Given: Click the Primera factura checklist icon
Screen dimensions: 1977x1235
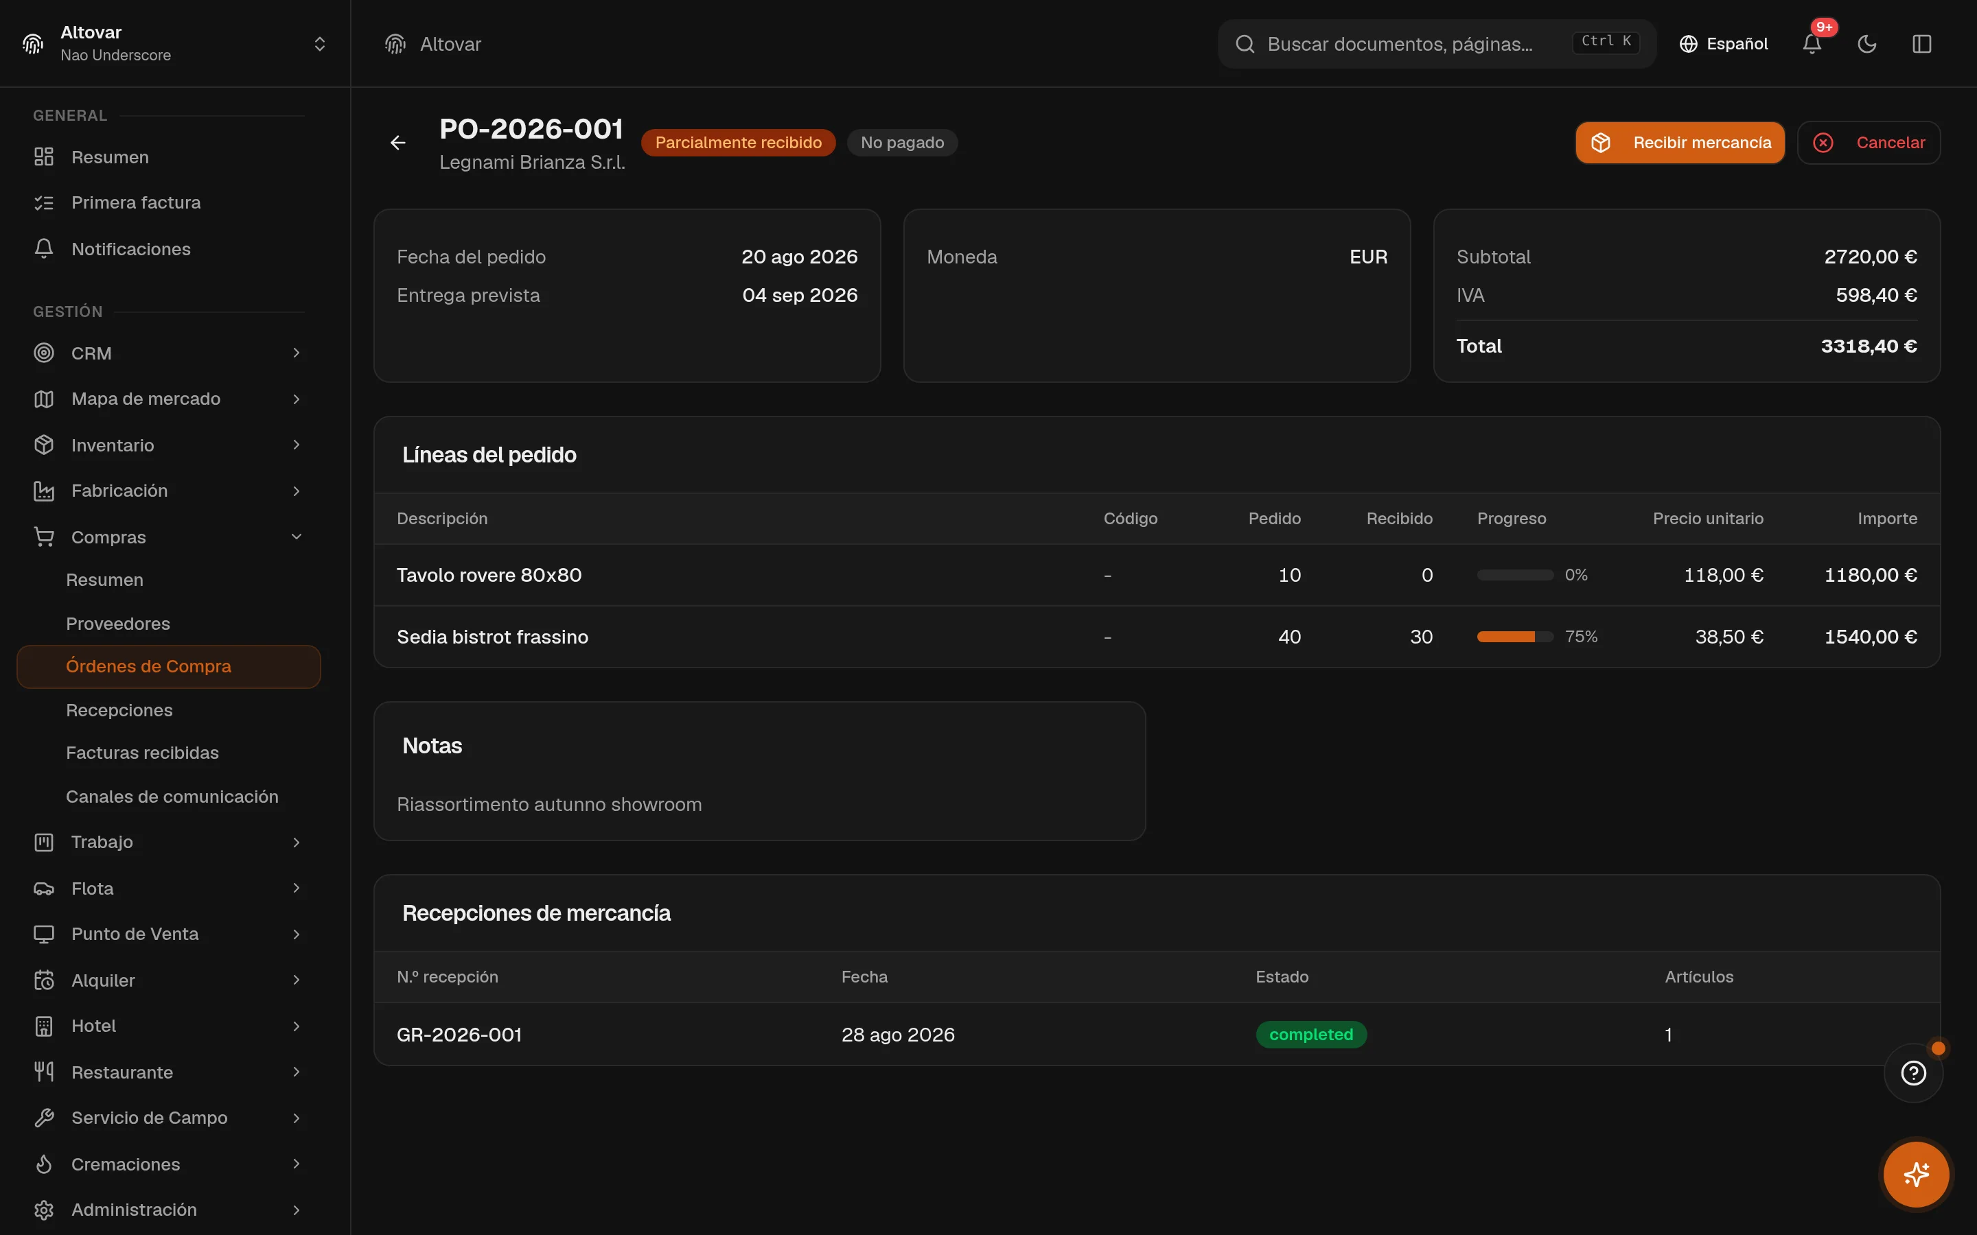Looking at the screenshot, I should (44, 202).
